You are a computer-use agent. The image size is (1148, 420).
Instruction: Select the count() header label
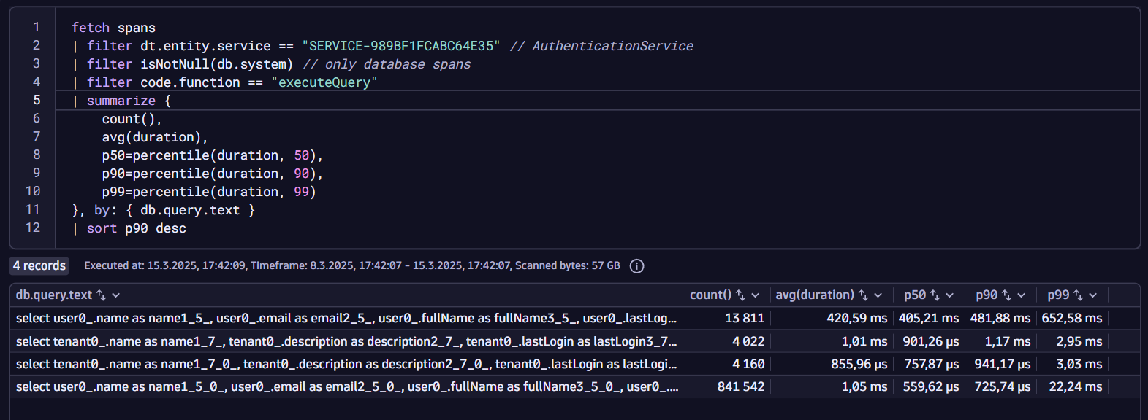710,295
